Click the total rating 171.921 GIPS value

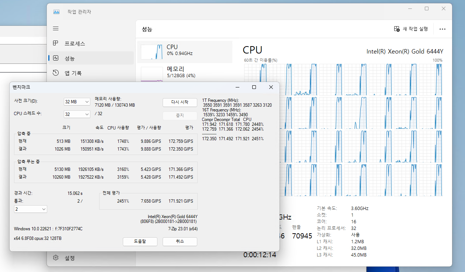(x=181, y=201)
